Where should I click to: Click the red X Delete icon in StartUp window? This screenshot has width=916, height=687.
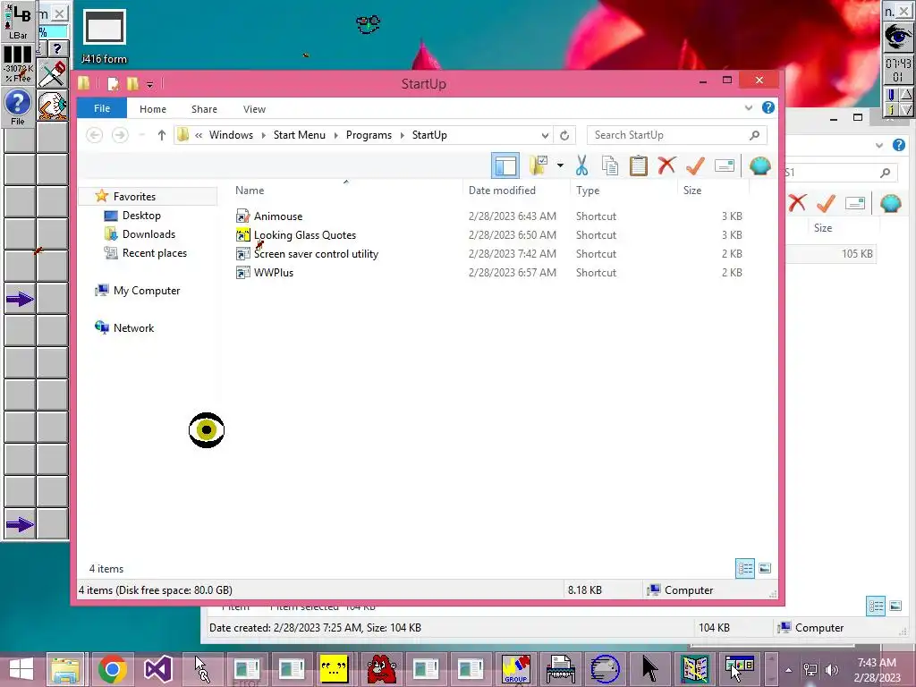point(666,165)
